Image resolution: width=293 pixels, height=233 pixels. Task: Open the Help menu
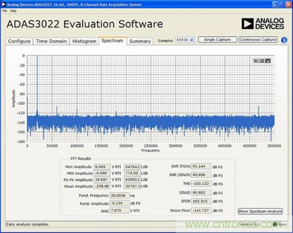click(13, 11)
